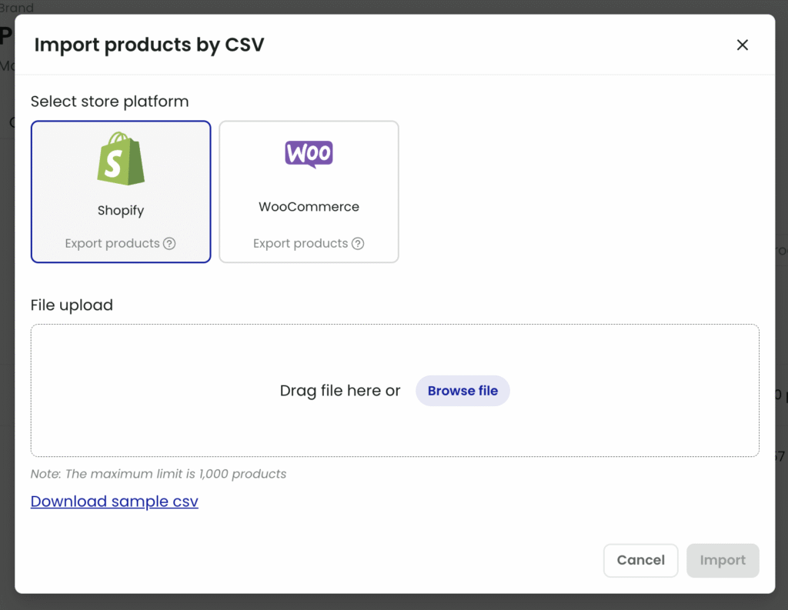Click the Import products by CSV title

149,45
